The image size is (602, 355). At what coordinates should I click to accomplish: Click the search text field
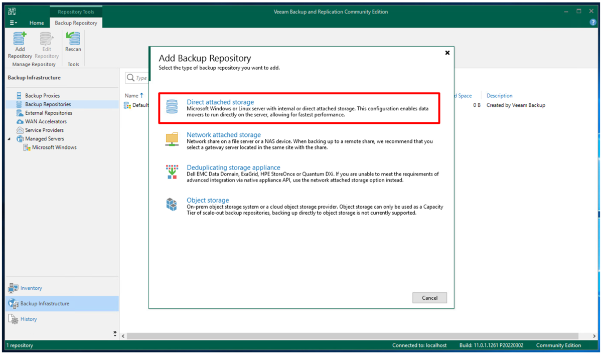point(142,78)
